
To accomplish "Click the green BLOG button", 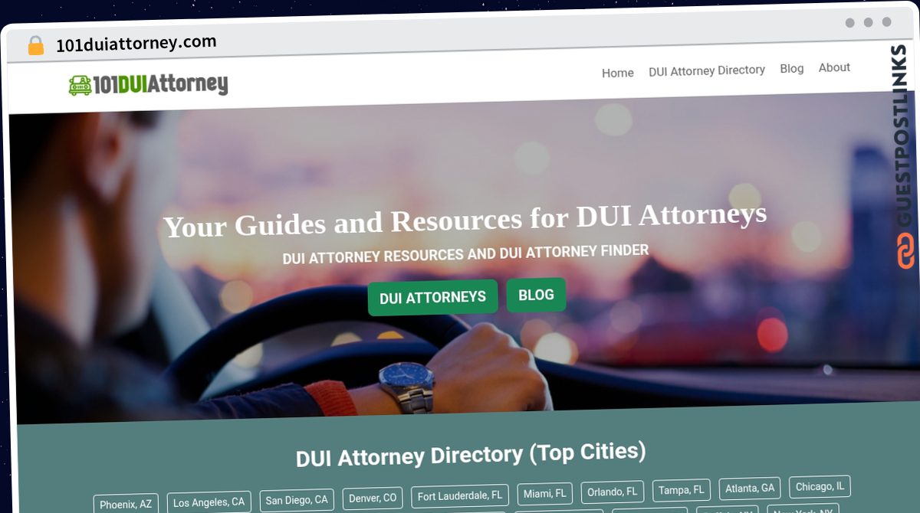I will coord(536,295).
